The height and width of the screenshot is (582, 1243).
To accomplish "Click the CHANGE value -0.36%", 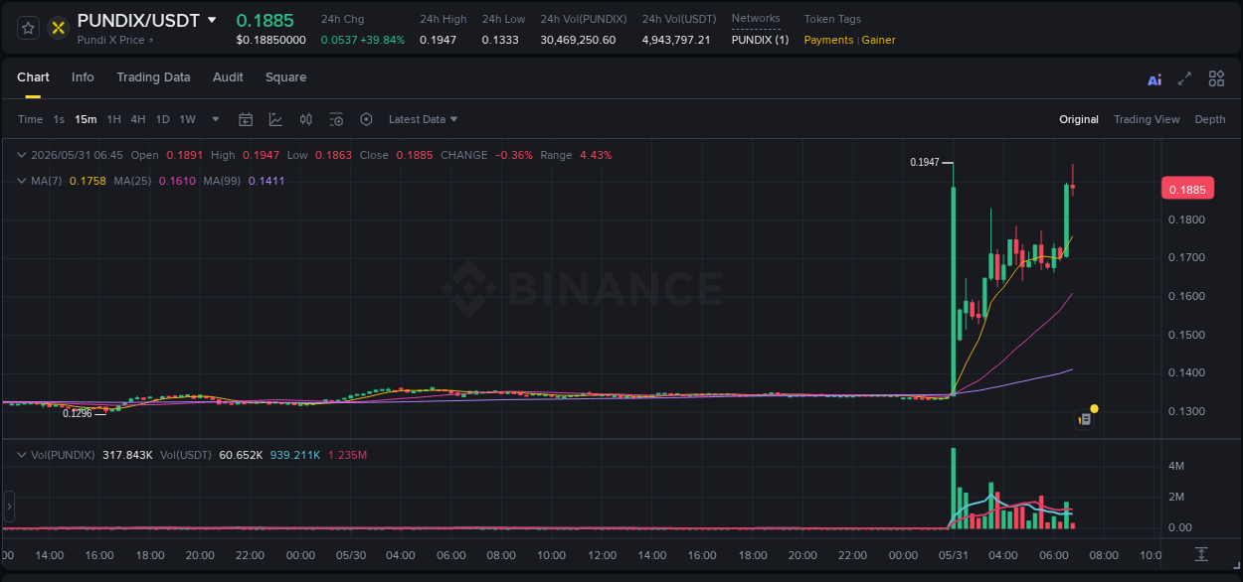I will [x=514, y=155].
